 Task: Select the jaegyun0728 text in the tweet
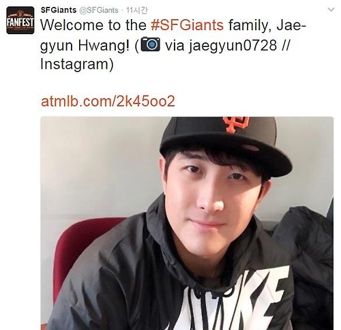pyautogui.click(x=233, y=45)
